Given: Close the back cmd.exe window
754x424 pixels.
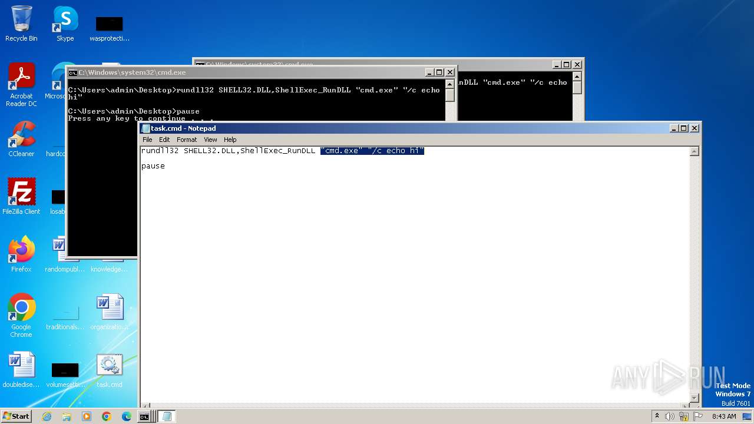Looking at the screenshot, I should click(577, 64).
